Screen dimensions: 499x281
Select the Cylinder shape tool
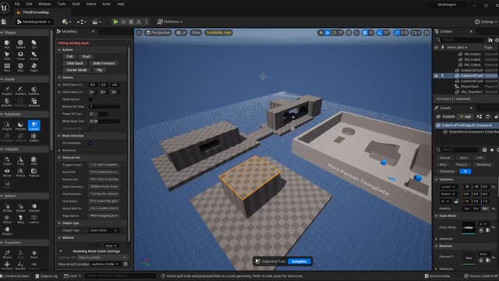34,44
